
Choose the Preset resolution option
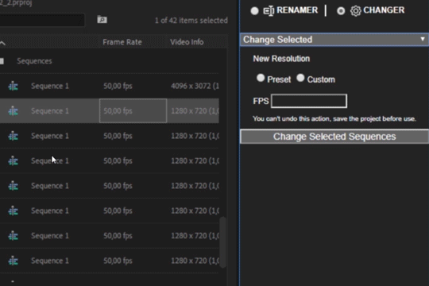click(261, 78)
